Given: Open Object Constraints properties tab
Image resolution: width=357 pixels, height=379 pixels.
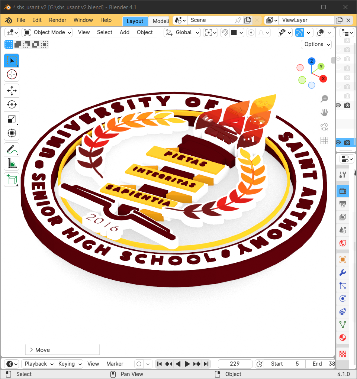Looking at the screenshot, I should tap(342, 312).
